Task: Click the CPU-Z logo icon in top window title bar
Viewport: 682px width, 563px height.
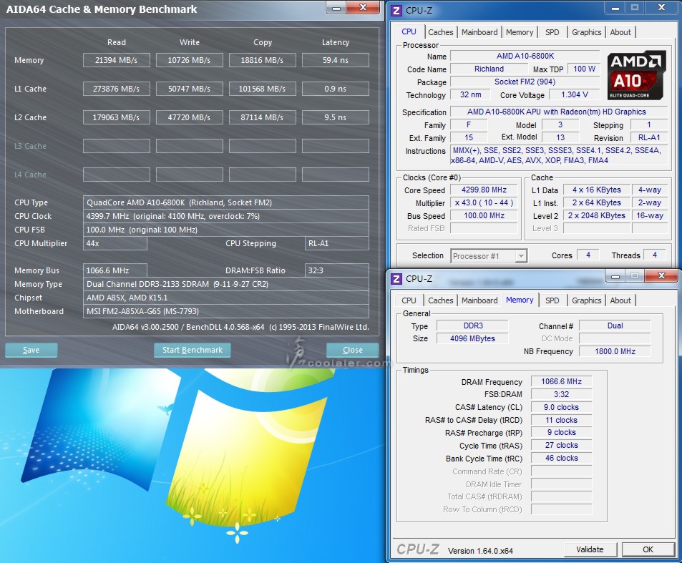Action: (x=396, y=11)
